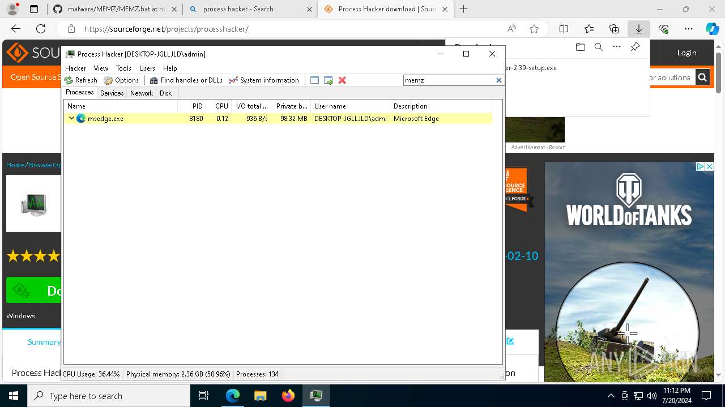Screen dimensions: 725x407
Task: Open Find handles or DLLs
Action: click(186, 80)
